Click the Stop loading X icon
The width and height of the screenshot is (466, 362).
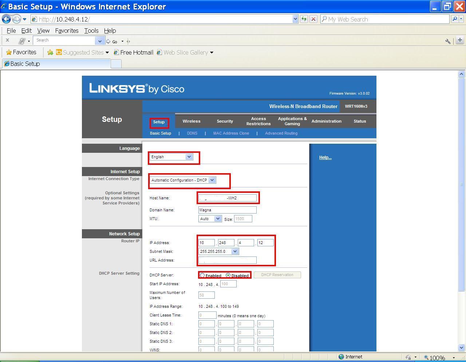[x=313, y=19]
